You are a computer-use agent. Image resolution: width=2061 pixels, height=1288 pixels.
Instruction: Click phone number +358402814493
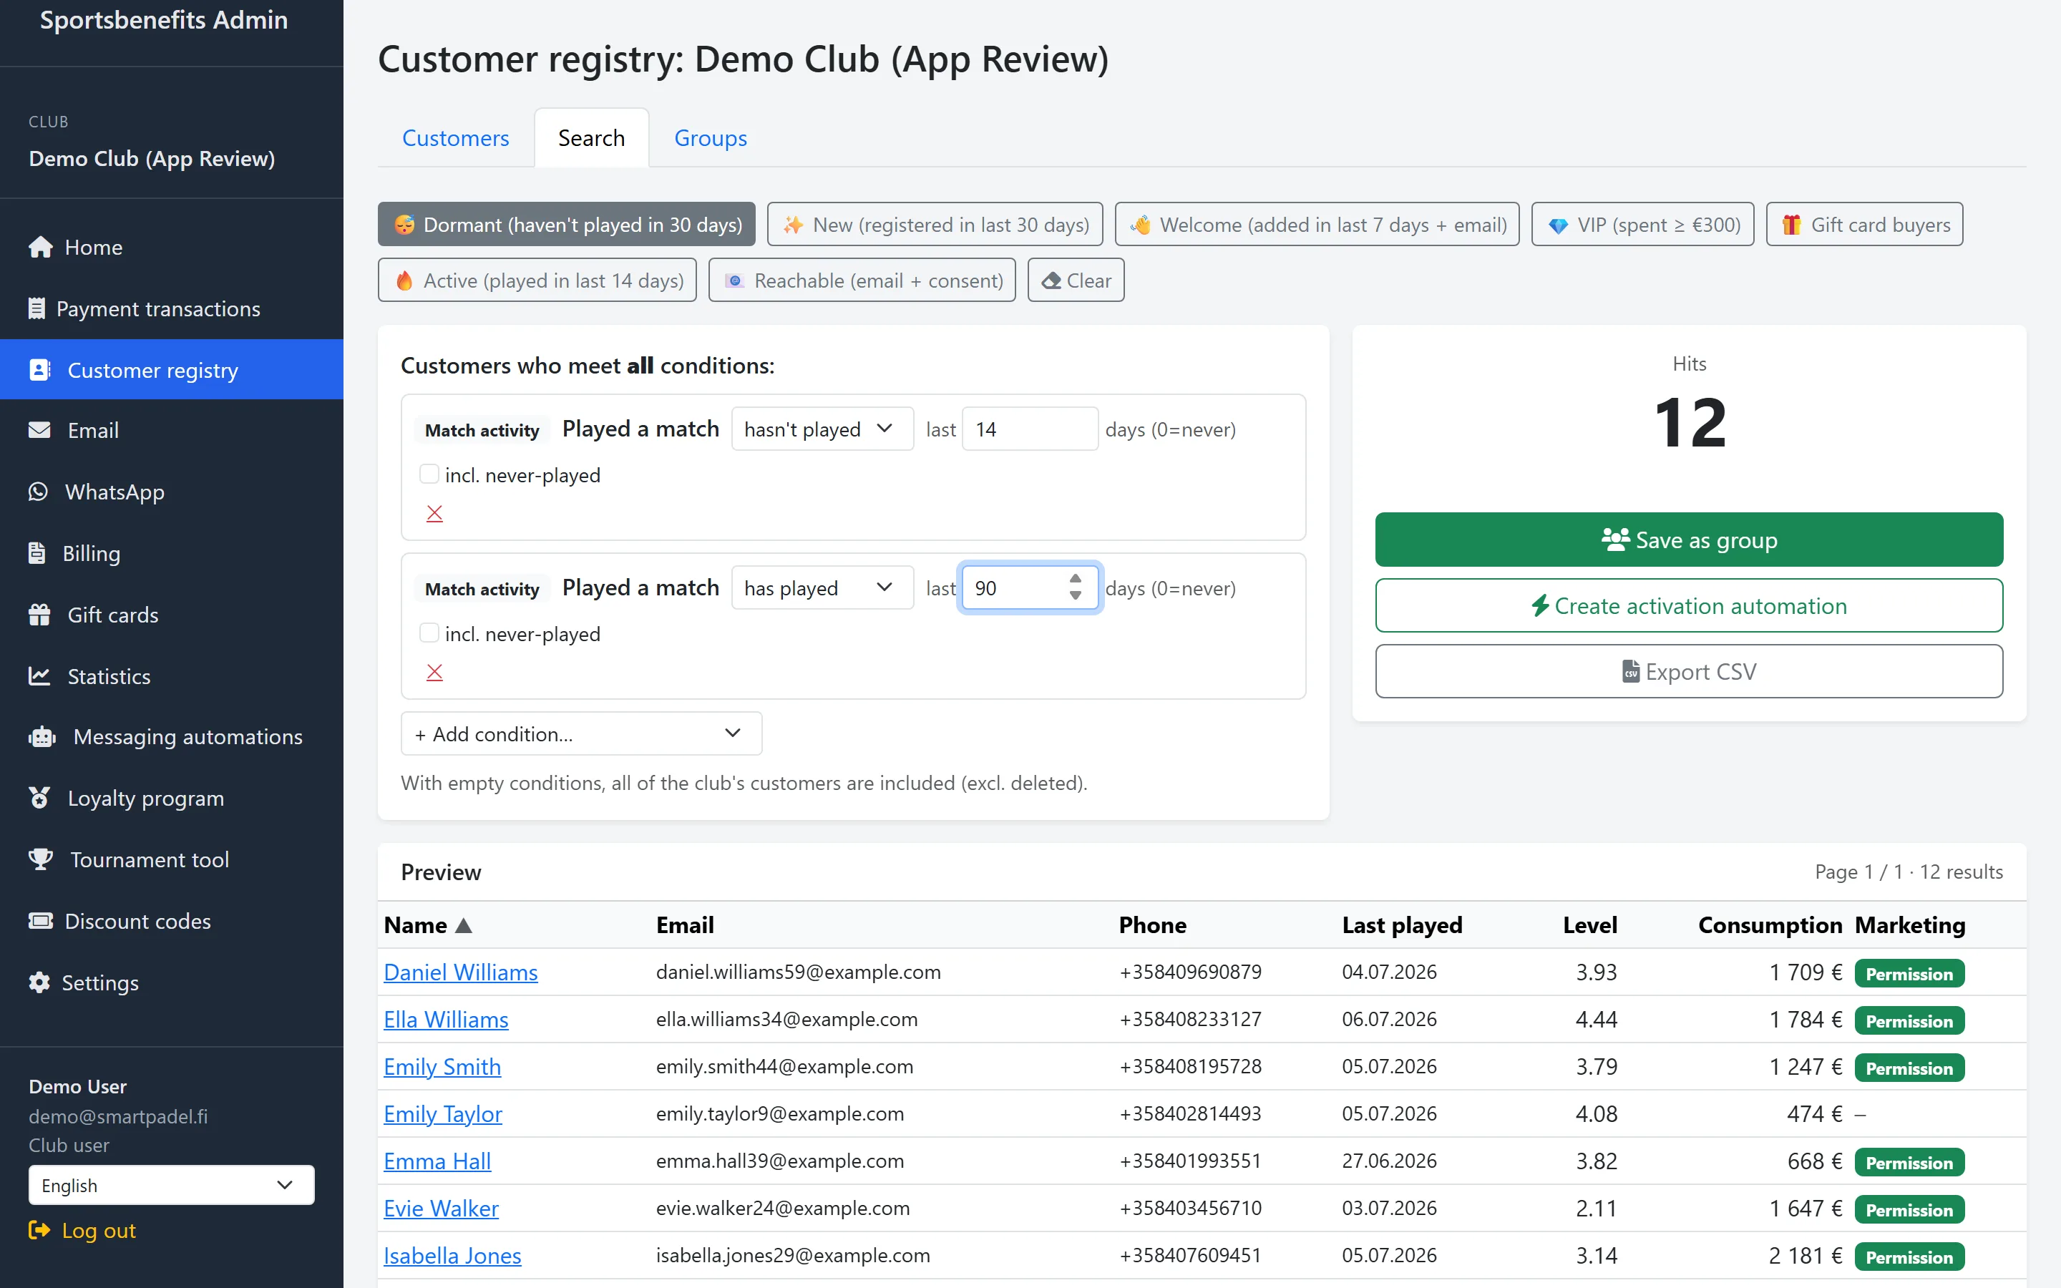[x=1190, y=1113]
